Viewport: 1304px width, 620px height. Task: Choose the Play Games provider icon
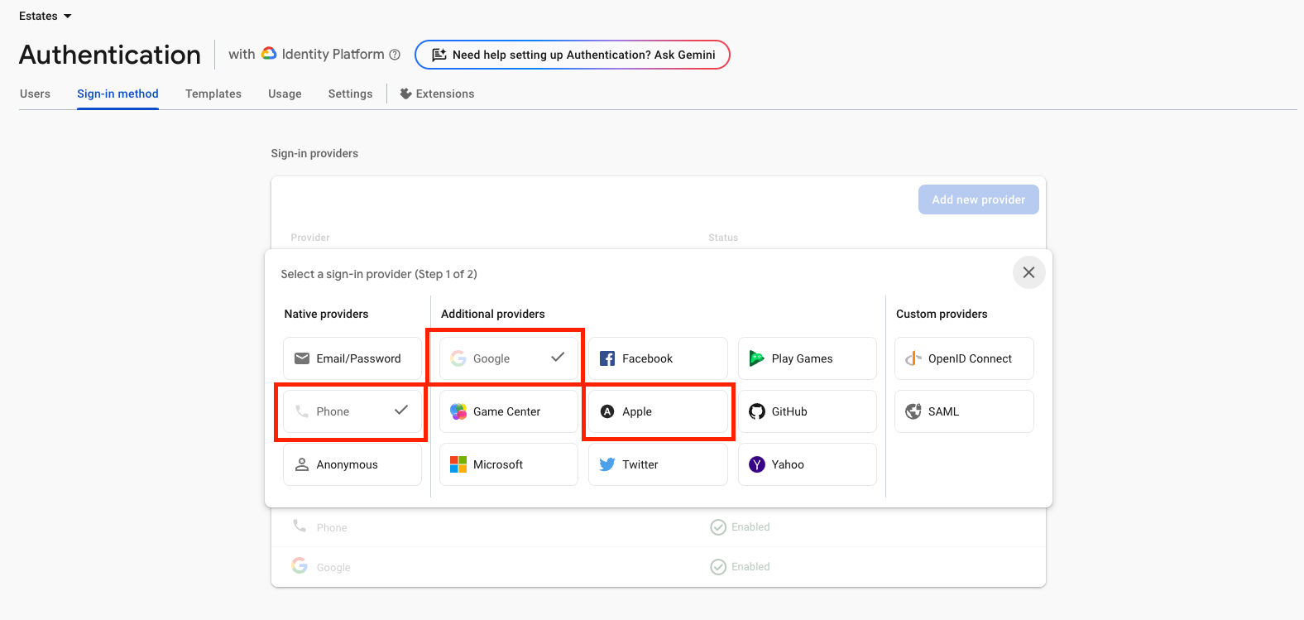pos(756,358)
